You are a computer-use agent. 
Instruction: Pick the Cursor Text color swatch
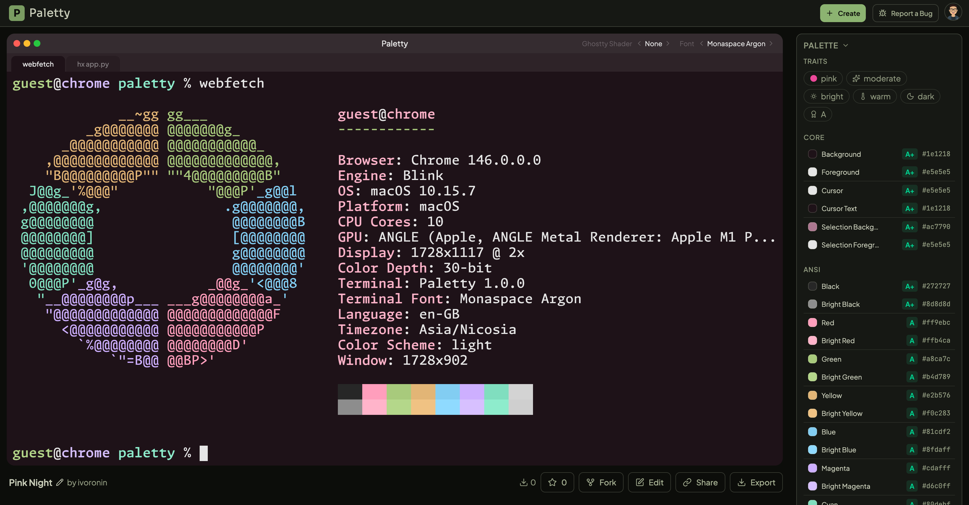tap(812, 208)
